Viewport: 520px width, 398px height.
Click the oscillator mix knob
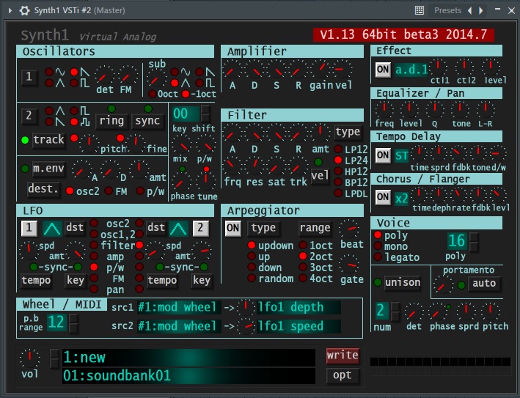181,145
